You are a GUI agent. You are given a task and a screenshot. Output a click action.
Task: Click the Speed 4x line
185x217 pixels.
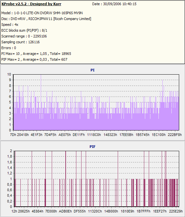tap(10, 25)
